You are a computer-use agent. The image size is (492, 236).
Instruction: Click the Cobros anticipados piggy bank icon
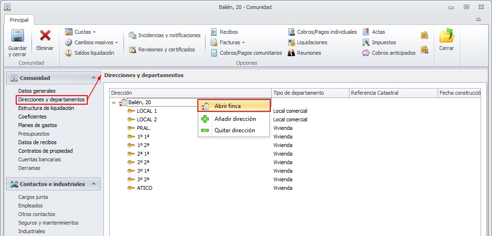pyautogui.click(x=366, y=53)
